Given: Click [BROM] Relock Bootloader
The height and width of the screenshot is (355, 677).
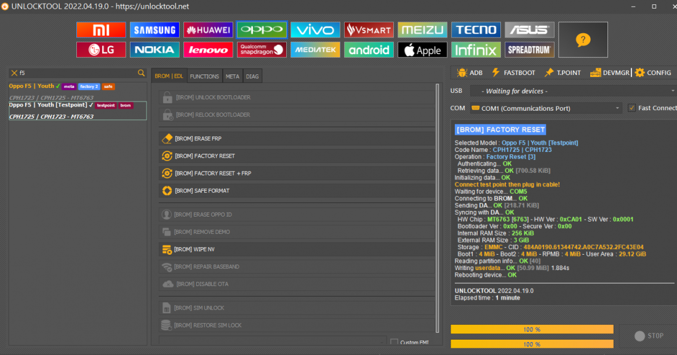Looking at the screenshot, I should coord(297,115).
